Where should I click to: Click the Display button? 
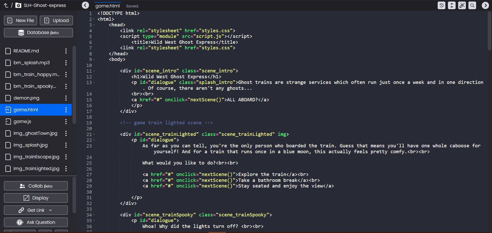pos(36,198)
